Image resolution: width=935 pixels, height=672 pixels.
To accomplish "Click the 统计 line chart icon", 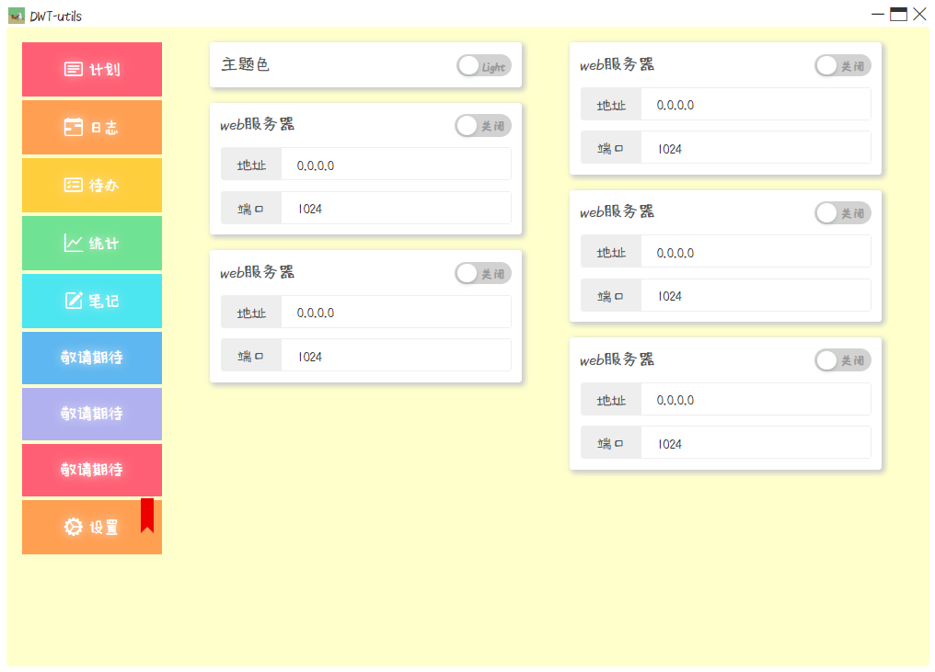I will click(x=74, y=243).
